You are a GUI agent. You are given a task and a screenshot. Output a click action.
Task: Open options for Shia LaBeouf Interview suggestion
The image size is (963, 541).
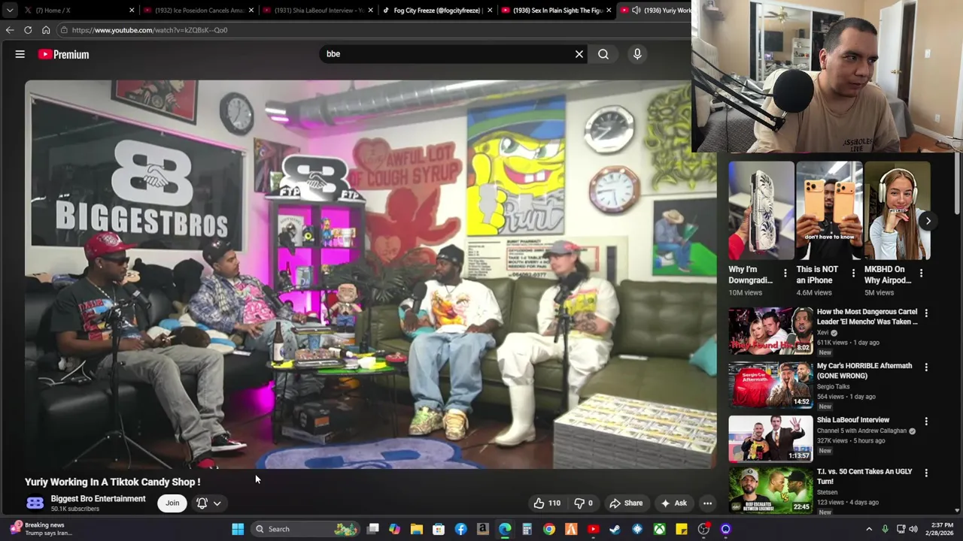[x=926, y=421]
